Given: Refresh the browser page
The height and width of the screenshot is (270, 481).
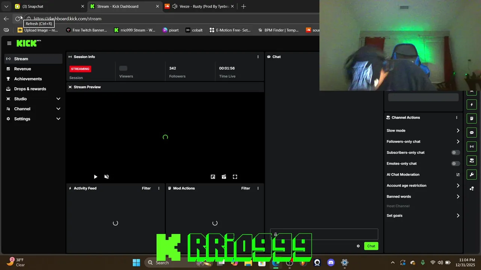Looking at the screenshot, I should click(x=18, y=19).
